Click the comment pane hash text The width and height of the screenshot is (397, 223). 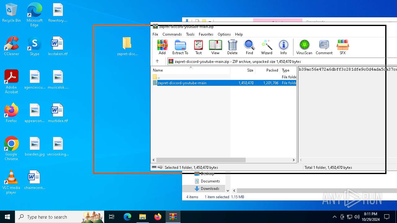click(x=347, y=69)
